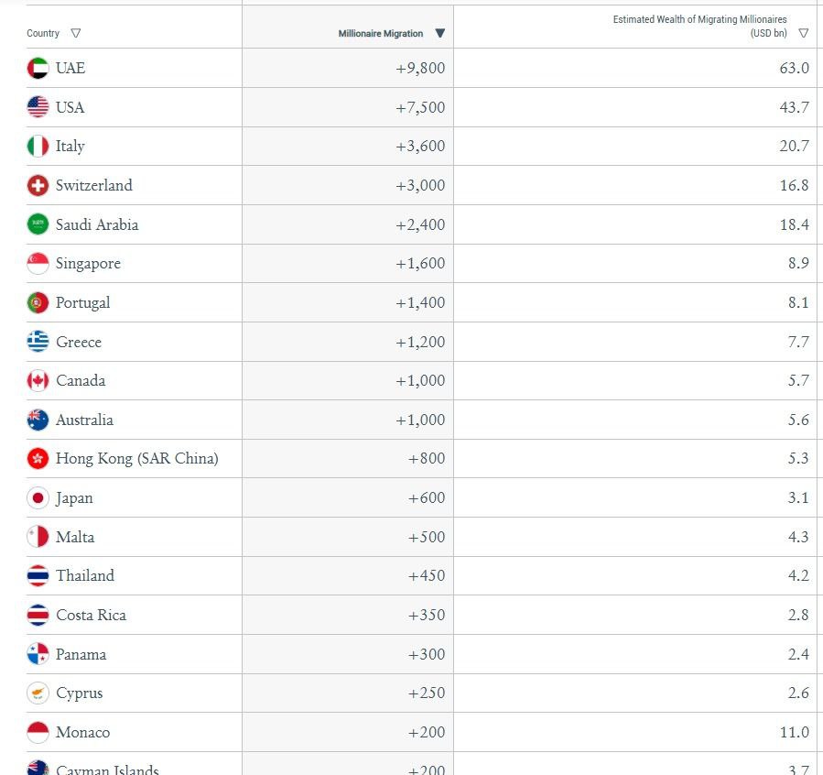Select the Hong Kong (SAR China) row name
Screen dimensions: 823x775
tap(136, 459)
